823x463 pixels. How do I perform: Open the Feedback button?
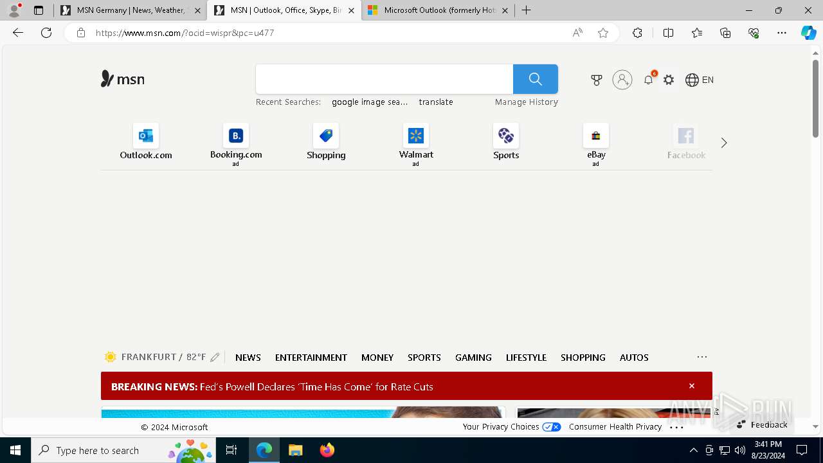pos(762,424)
